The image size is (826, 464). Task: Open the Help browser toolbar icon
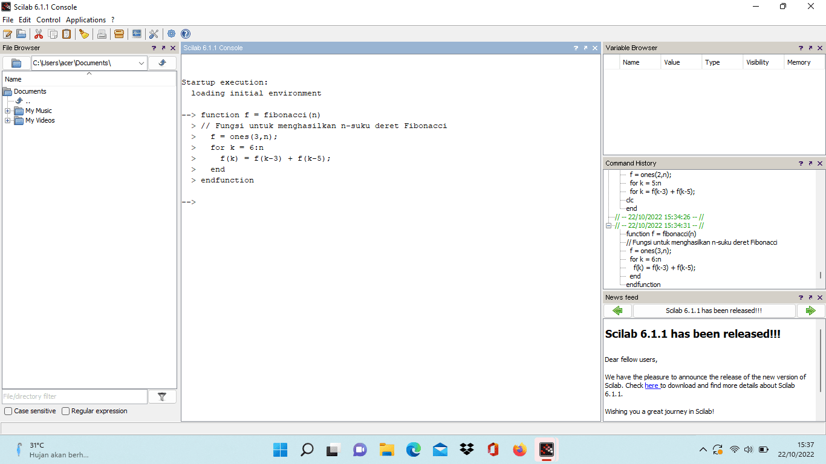(186, 34)
